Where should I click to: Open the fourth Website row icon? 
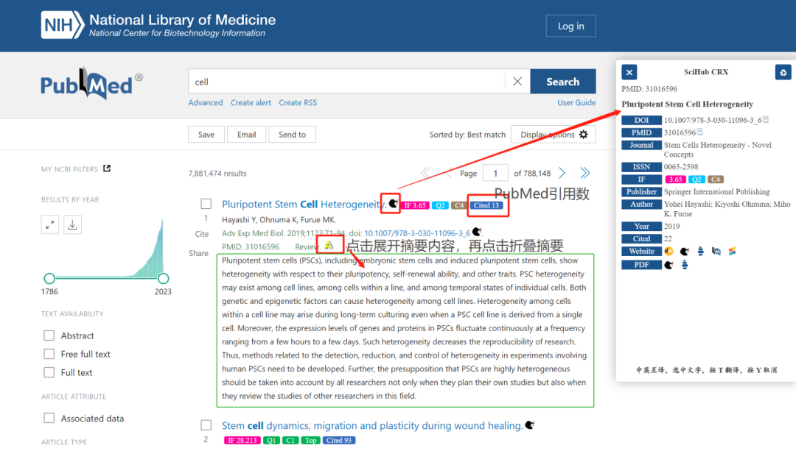716,252
